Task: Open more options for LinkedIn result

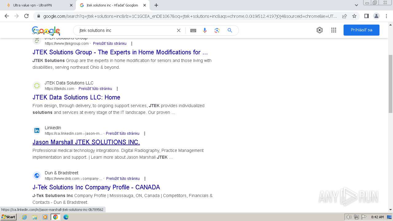Action: coord(145,134)
